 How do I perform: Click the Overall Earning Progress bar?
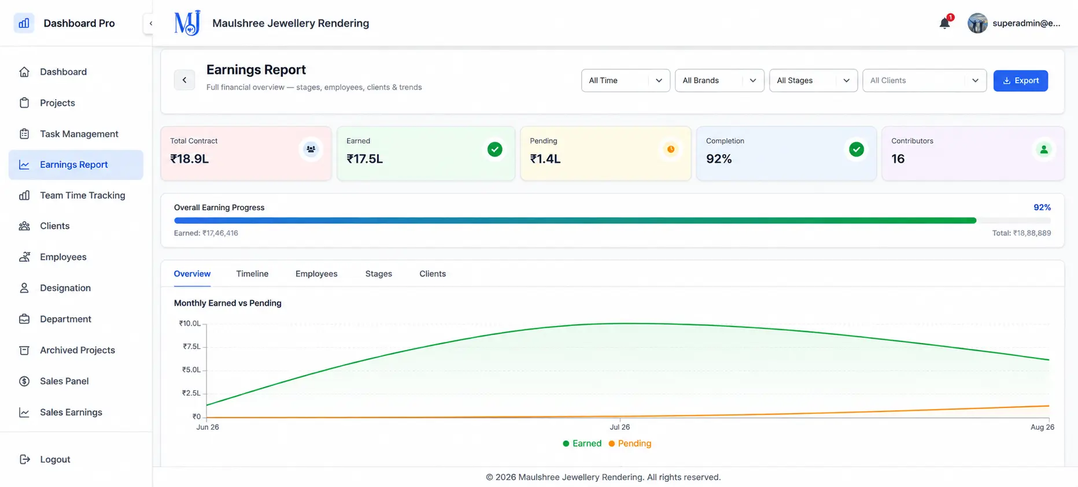coord(612,221)
